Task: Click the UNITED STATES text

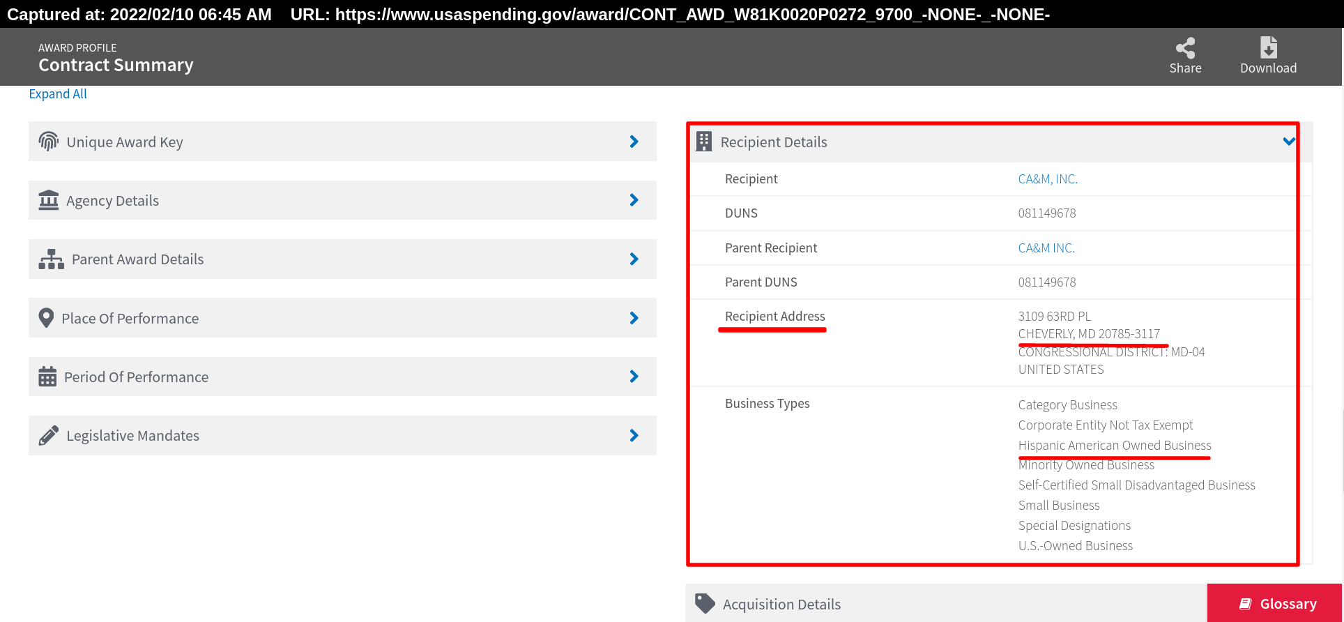Action: [x=1061, y=370]
